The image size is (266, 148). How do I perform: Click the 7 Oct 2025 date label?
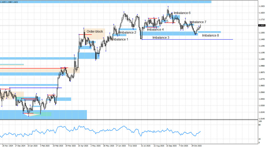(183, 146)
